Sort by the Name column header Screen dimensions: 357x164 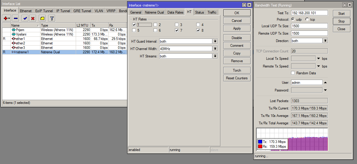tap(25, 25)
